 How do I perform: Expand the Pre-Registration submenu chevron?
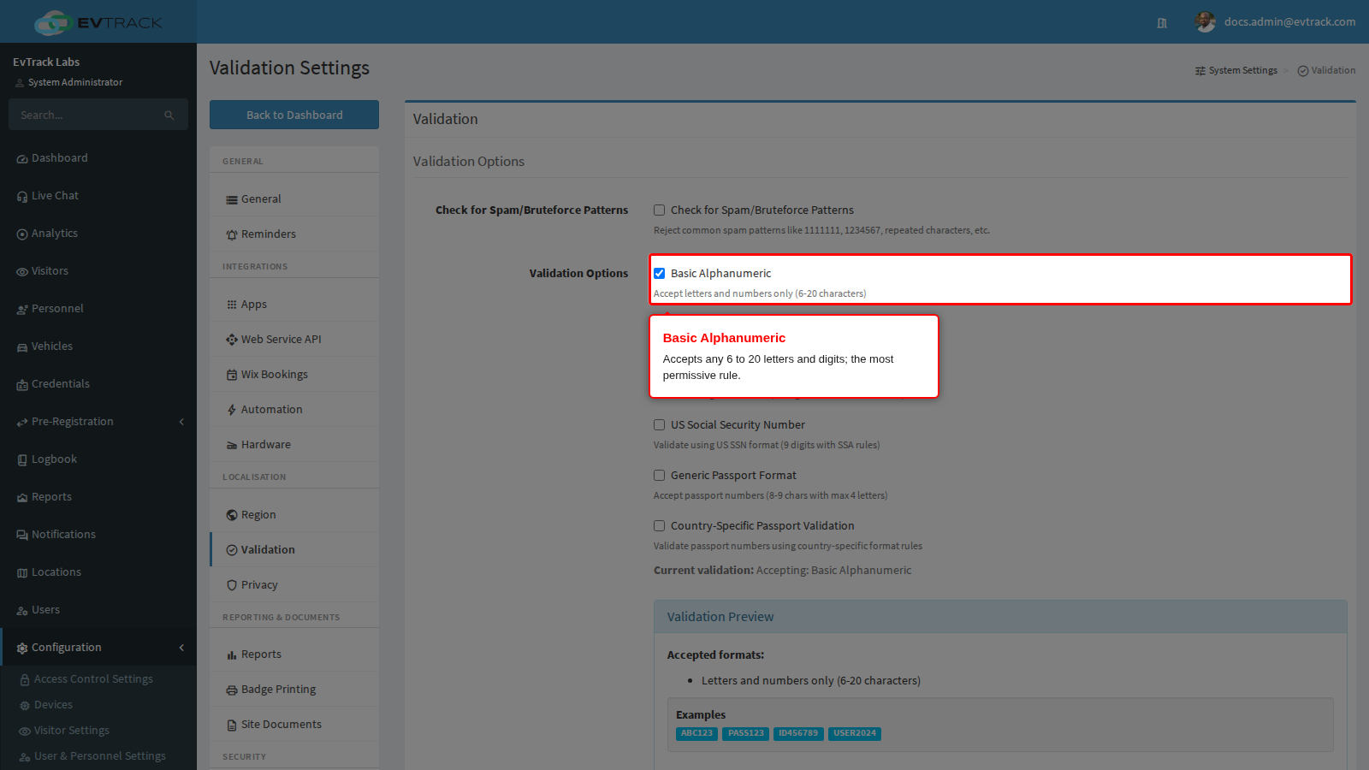(x=181, y=422)
